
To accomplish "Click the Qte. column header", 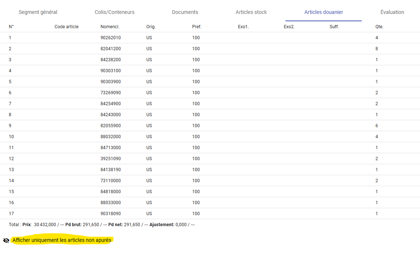I will click(x=379, y=27).
